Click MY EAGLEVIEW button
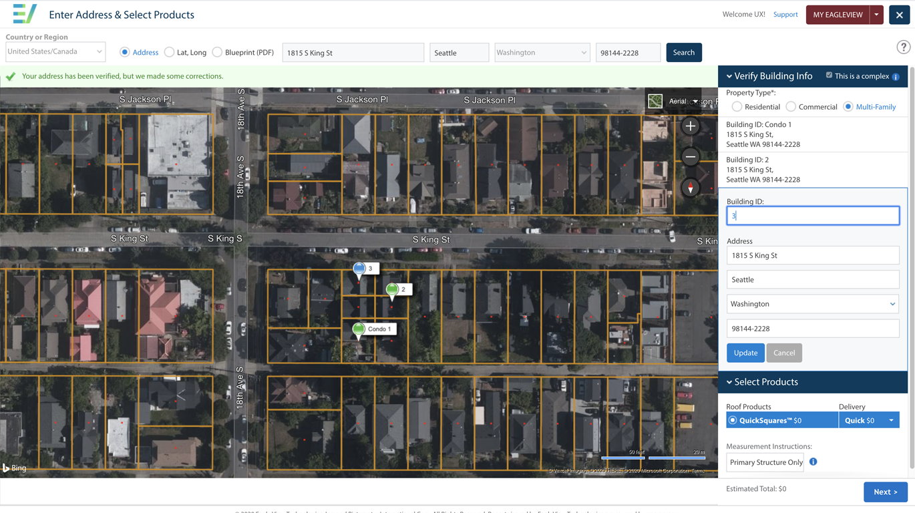The image size is (915, 513). 838,15
